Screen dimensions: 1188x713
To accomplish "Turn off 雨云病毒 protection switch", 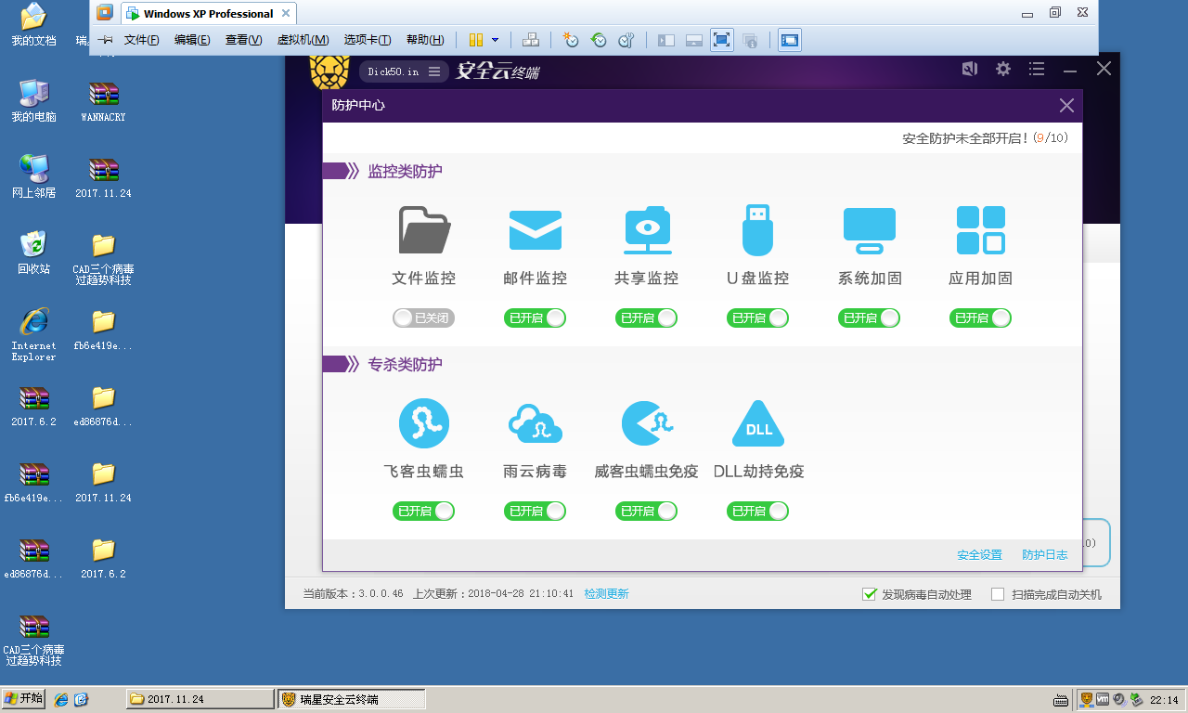I will (x=536, y=512).
